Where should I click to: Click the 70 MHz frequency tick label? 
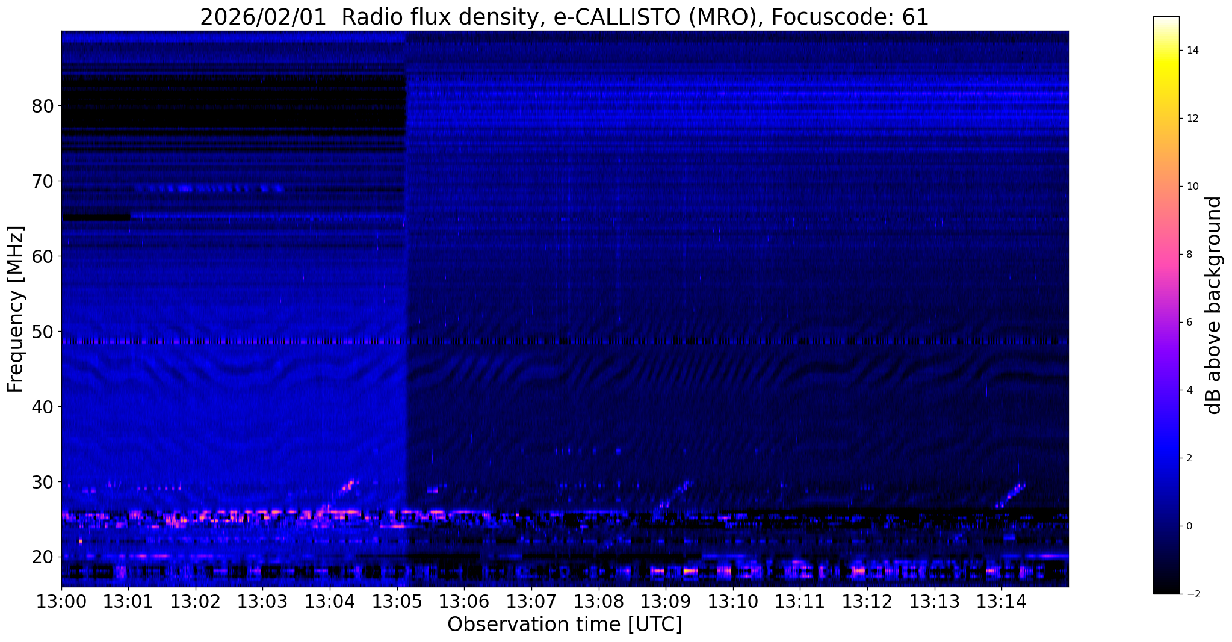(x=43, y=181)
